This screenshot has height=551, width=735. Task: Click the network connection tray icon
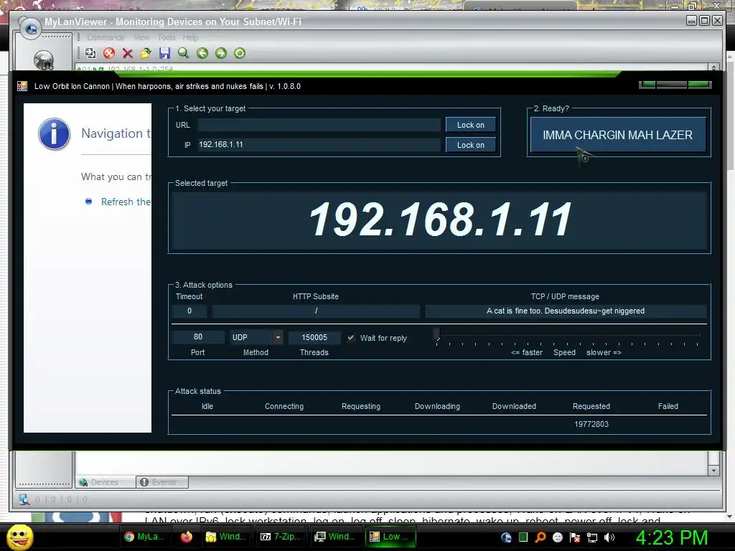coord(592,537)
